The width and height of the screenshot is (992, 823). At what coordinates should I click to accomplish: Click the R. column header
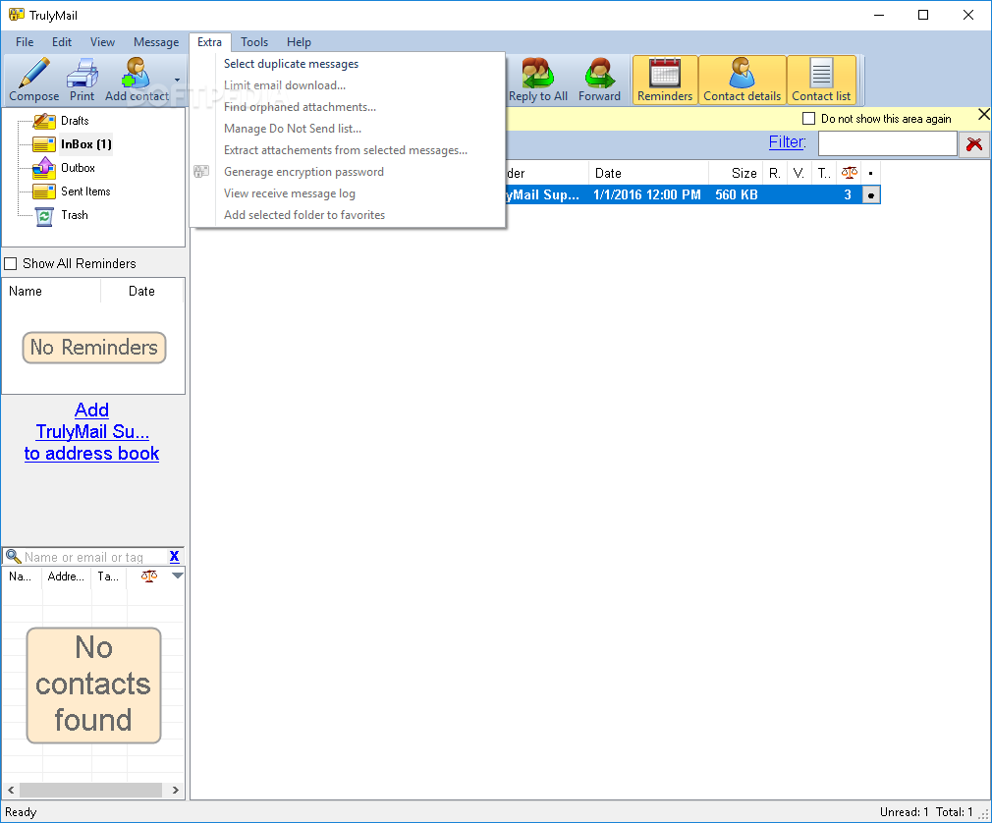[775, 173]
